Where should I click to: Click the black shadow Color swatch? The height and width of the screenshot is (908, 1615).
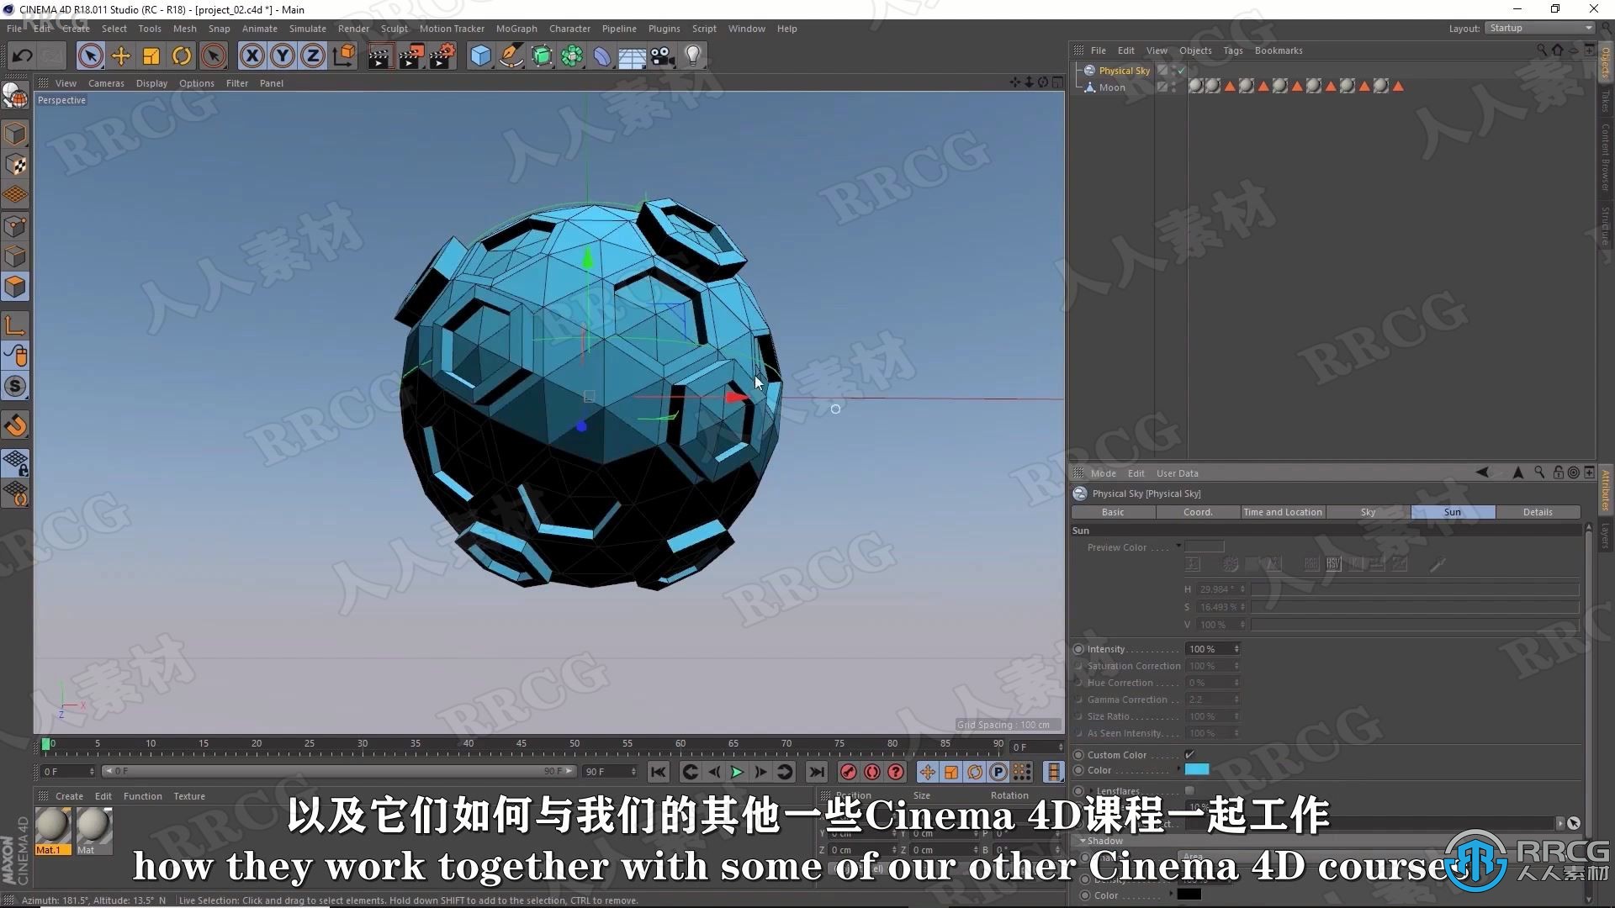point(1189,895)
